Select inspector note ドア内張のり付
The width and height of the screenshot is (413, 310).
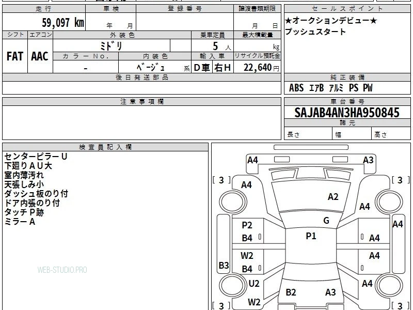coord(32,203)
